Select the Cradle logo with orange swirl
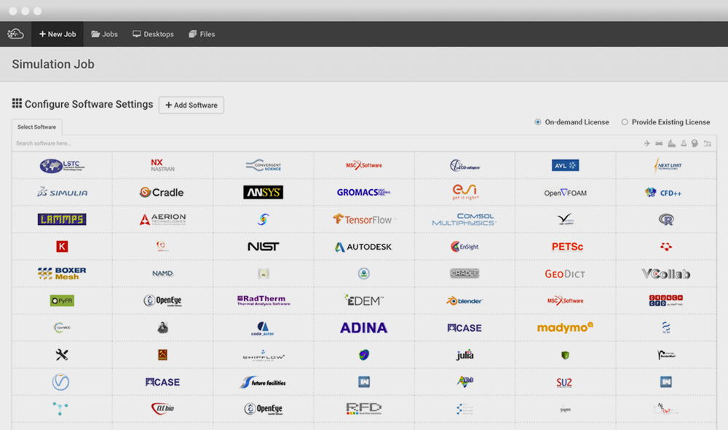This screenshot has width=728, height=430. (162, 193)
